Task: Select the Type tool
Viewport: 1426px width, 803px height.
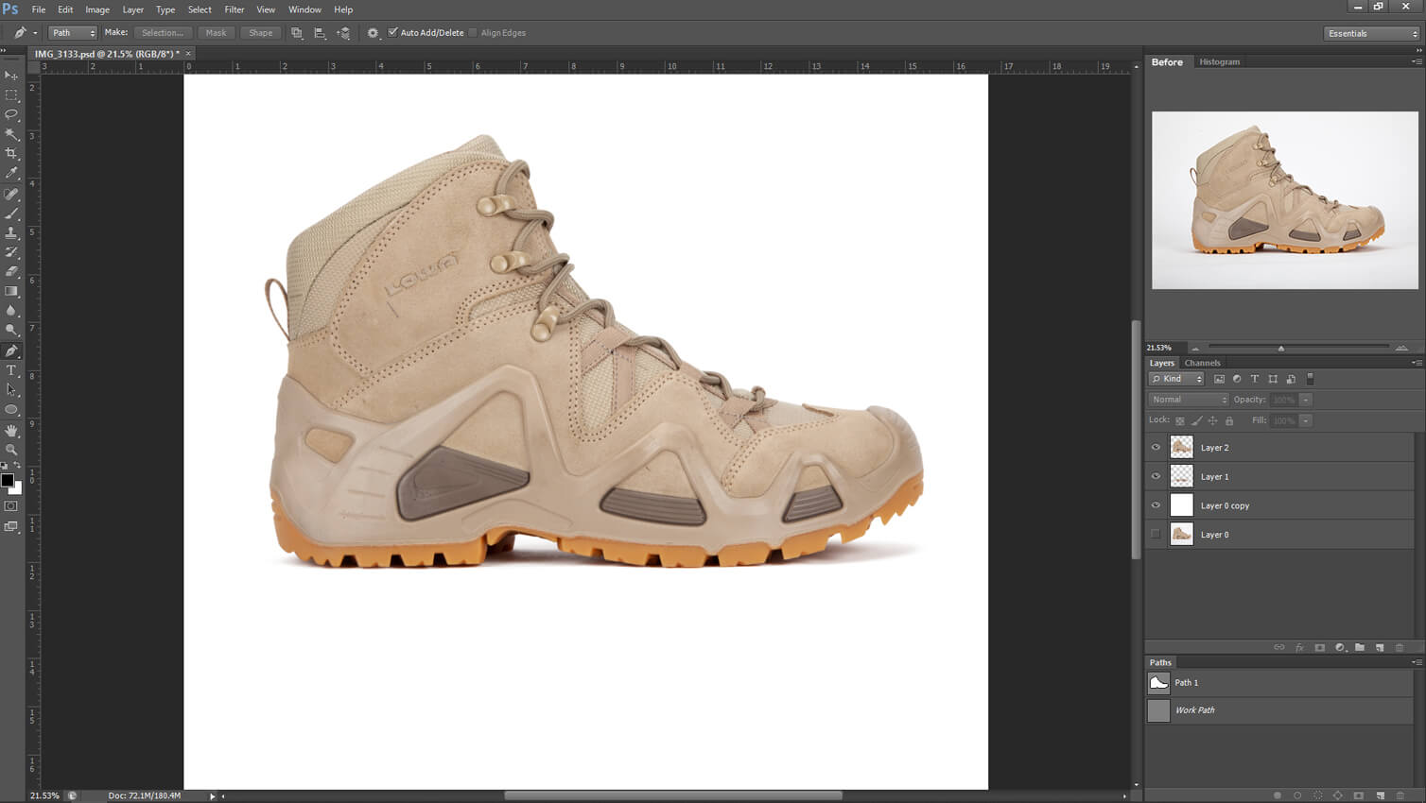Action: click(x=11, y=370)
